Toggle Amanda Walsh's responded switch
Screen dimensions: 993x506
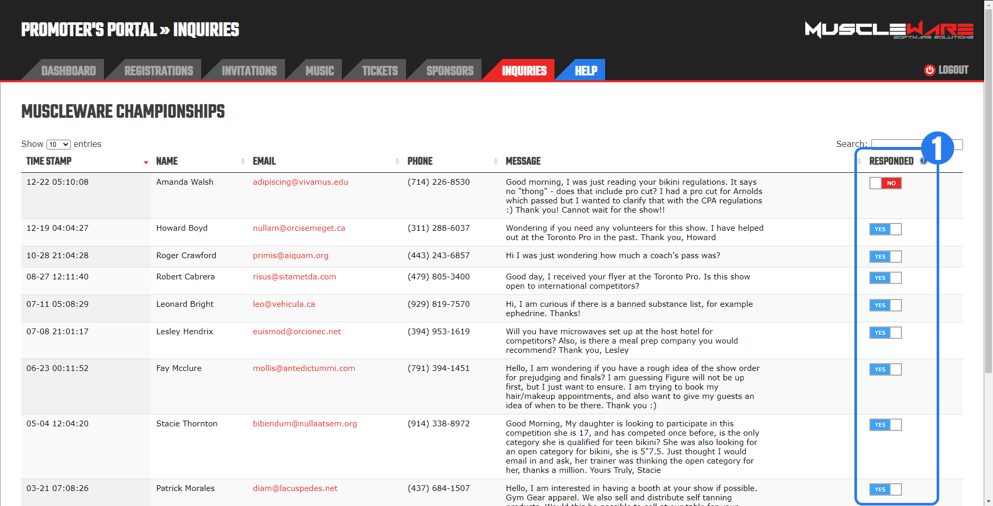click(885, 183)
